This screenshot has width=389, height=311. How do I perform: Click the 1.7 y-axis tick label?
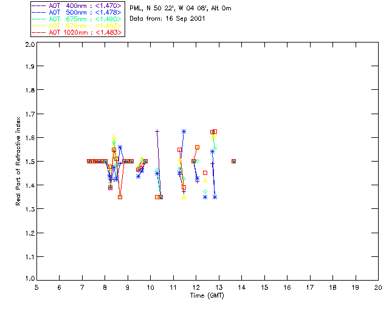(x=30, y=114)
